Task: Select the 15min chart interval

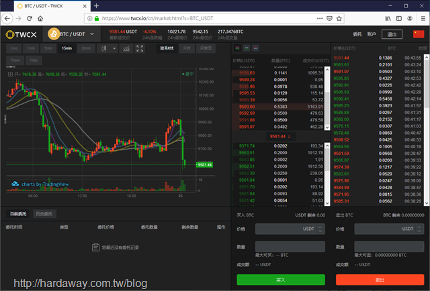Action: [67, 48]
